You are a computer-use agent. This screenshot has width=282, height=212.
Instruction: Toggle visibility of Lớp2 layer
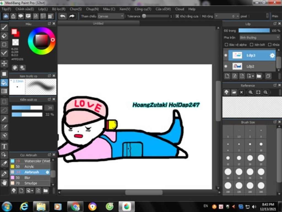coord(226,66)
